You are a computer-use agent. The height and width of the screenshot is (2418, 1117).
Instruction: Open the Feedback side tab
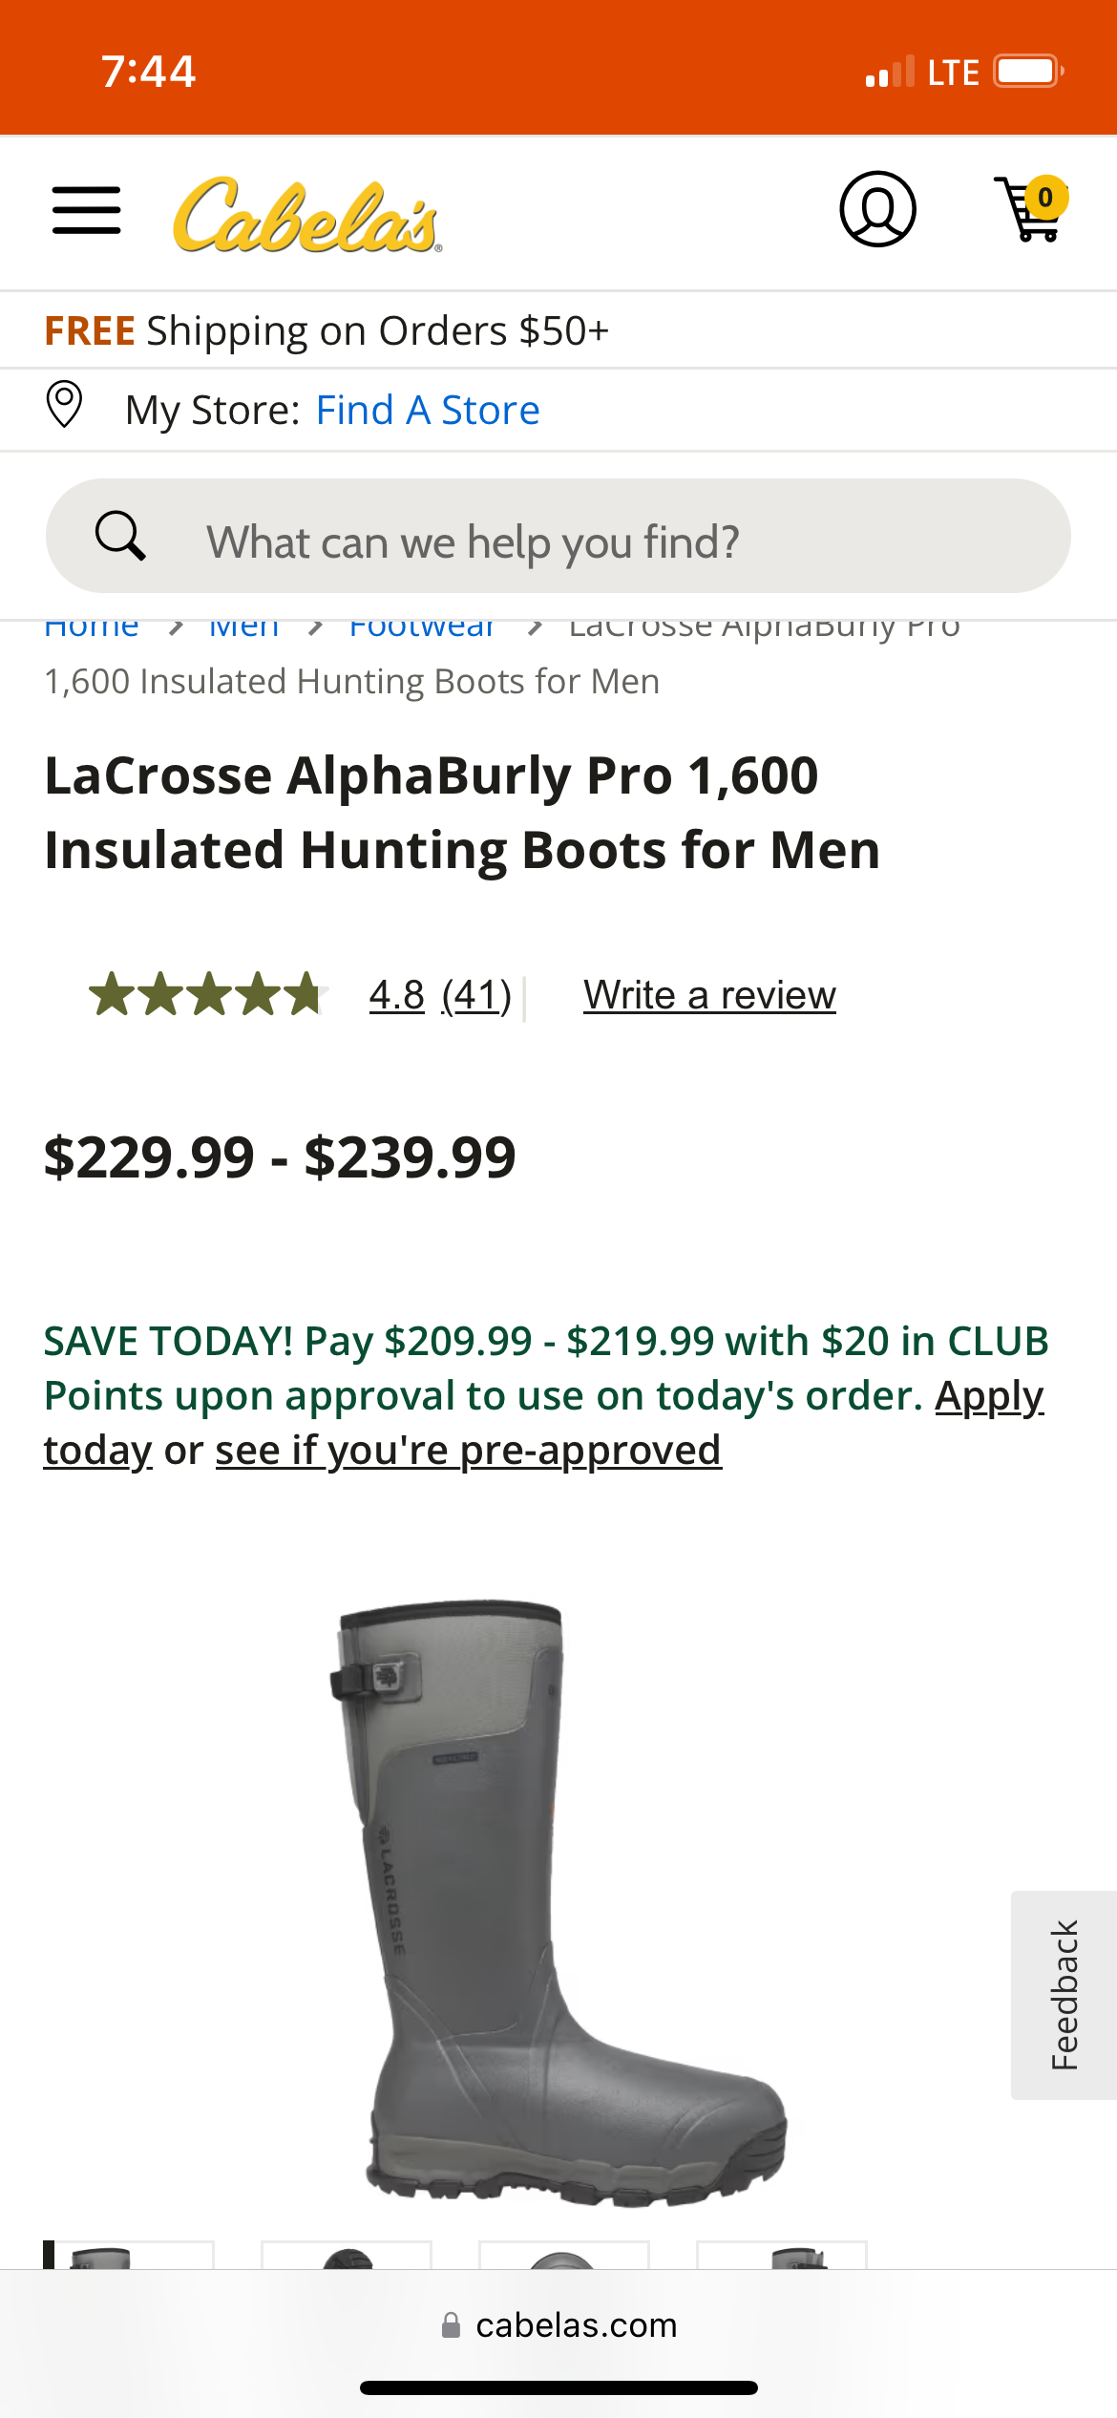(x=1064, y=1995)
